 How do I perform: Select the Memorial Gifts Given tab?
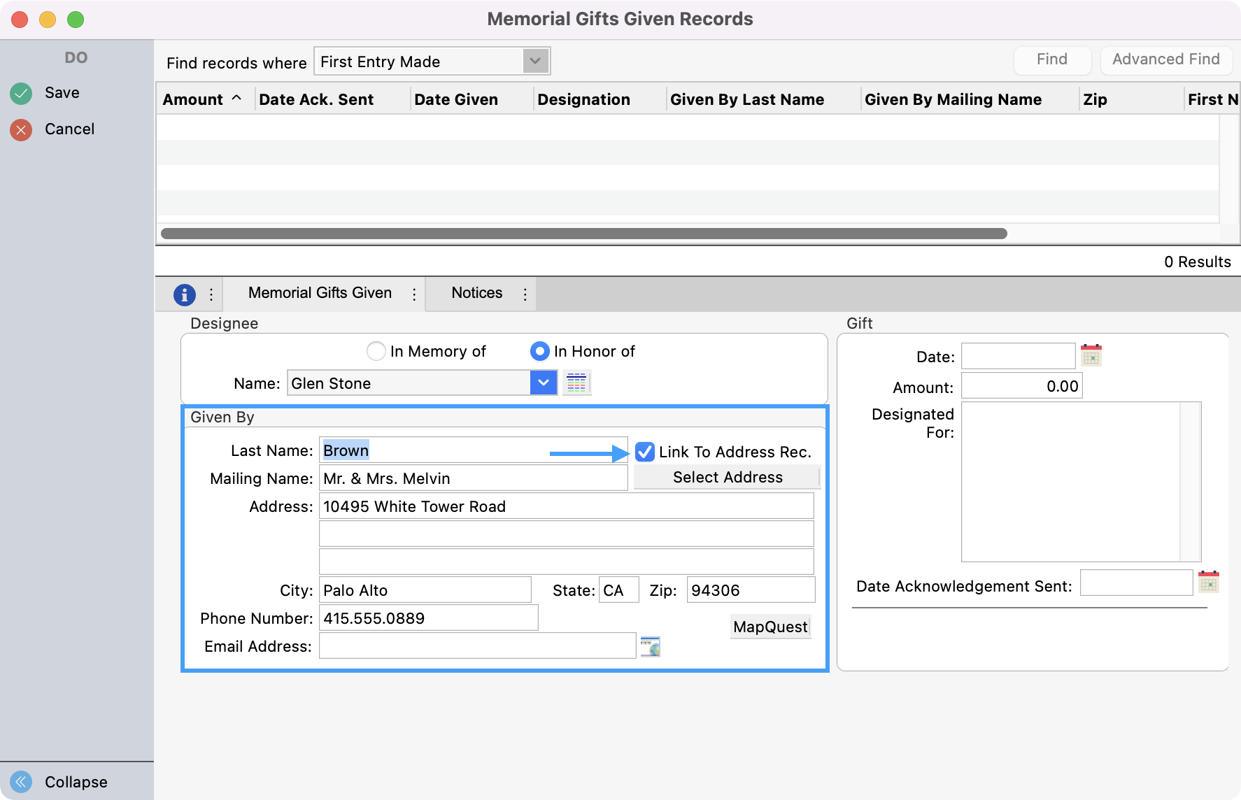(x=320, y=293)
